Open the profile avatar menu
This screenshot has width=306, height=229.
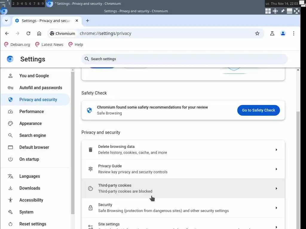coord(283,33)
